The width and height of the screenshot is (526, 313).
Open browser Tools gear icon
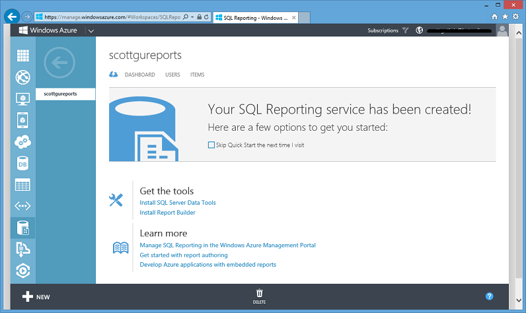pos(515,17)
